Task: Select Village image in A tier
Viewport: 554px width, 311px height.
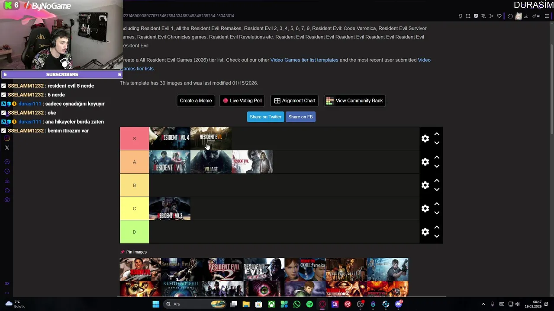Action: tap(211, 162)
